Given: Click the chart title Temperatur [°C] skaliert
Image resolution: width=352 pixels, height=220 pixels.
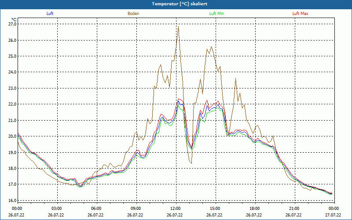Looking at the screenshot, I should tap(180, 4).
